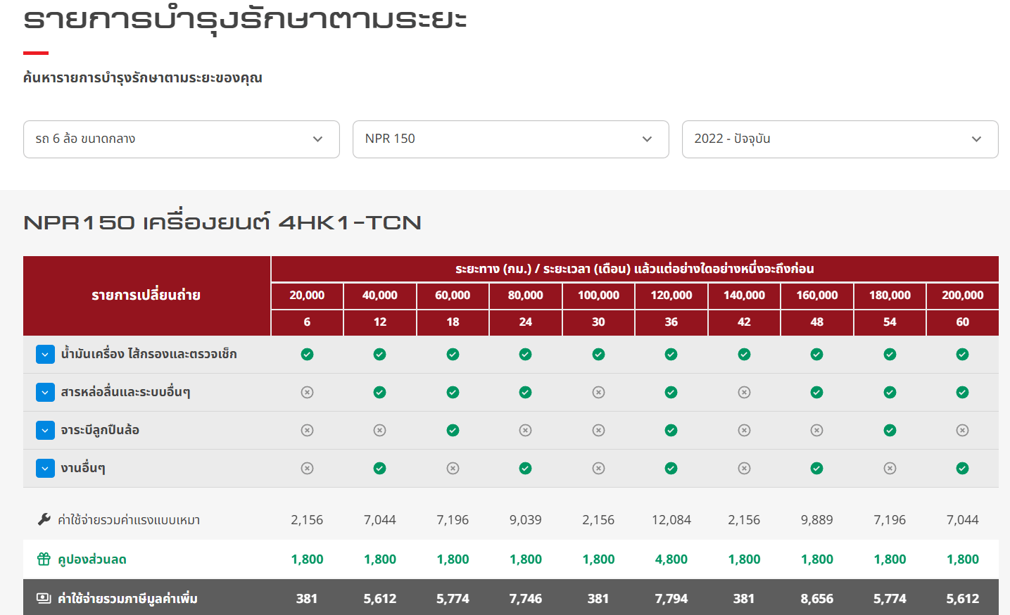Open the NPR 150 model dropdown

point(510,139)
